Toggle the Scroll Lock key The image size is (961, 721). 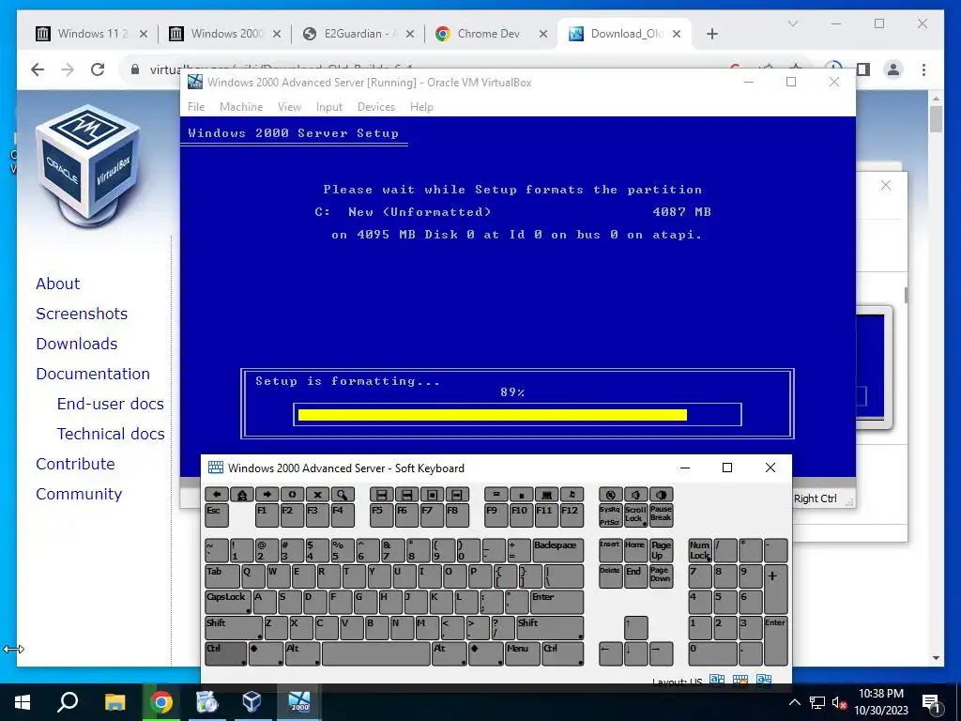click(635, 515)
